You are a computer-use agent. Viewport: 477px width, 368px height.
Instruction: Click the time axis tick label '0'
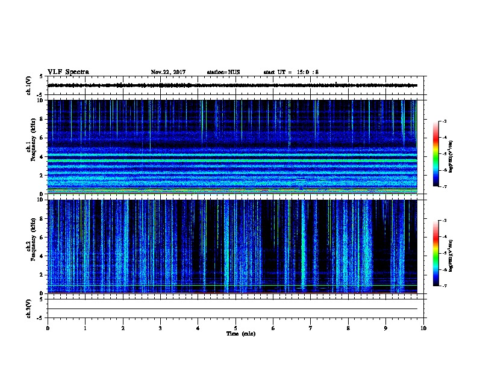tap(48, 328)
